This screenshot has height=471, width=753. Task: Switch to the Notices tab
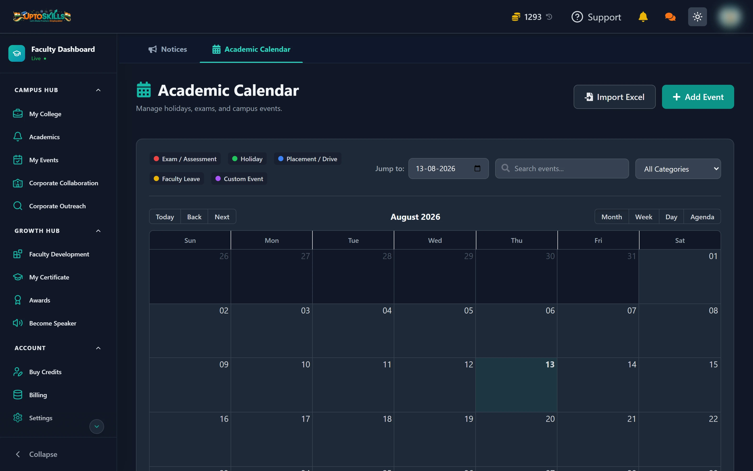[167, 49]
